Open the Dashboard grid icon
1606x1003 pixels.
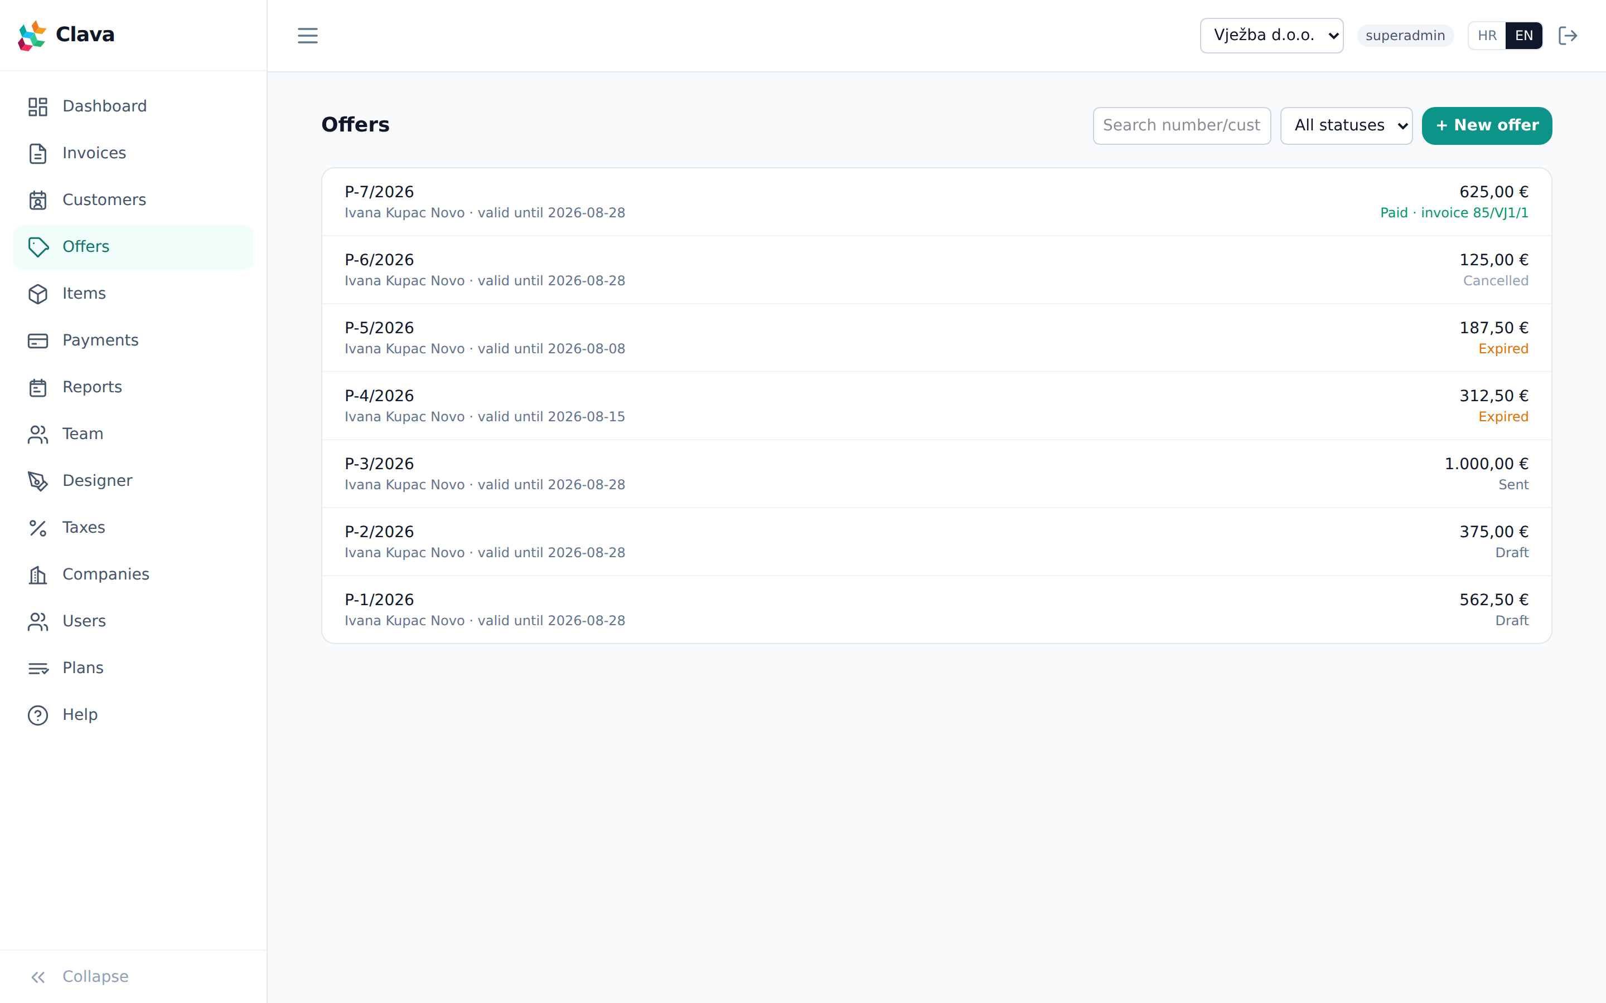[x=38, y=106]
